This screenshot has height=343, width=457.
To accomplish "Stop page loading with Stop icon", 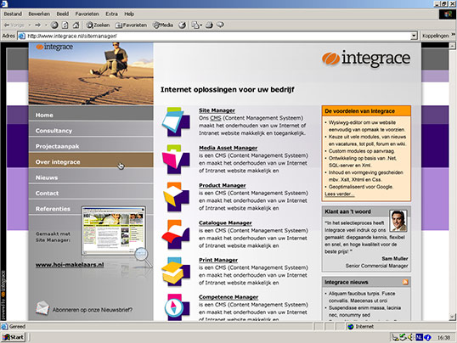I will coord(54,25).
